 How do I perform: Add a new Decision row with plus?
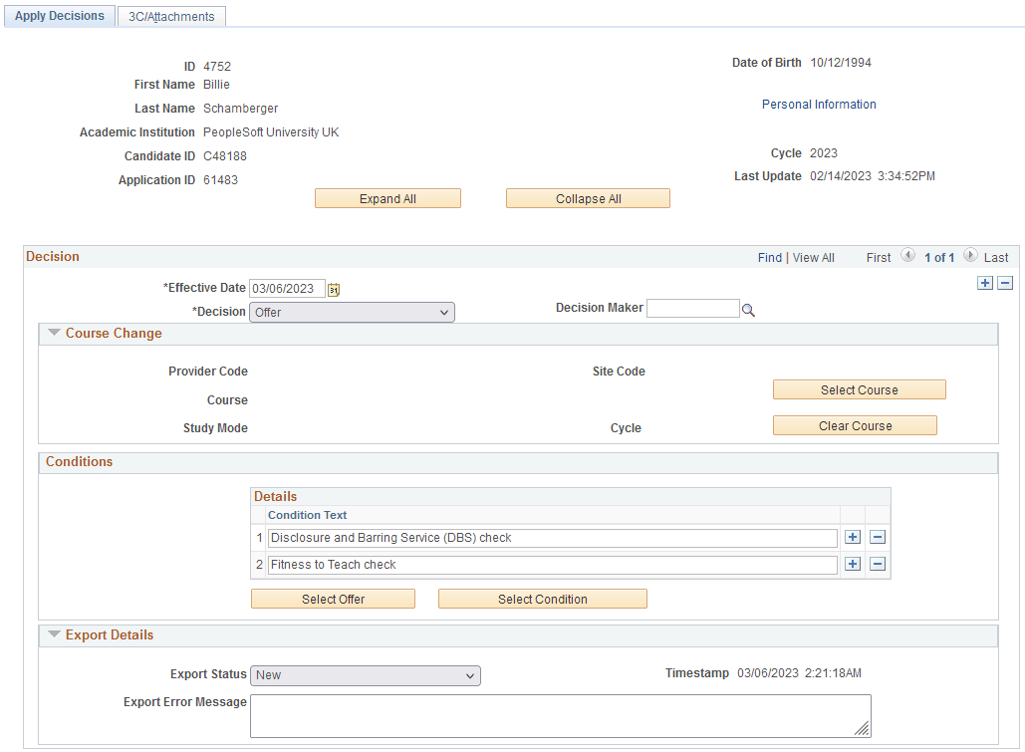(x=984, y=283)
